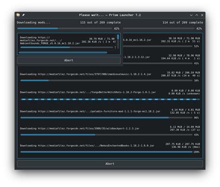
Task: Click the 100% label of NekosEnchantedBooks download
Action: click(196, 152)
